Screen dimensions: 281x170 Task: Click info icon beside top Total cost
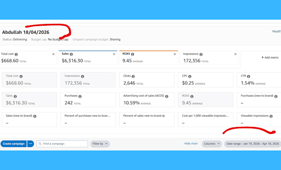point(16,54)
